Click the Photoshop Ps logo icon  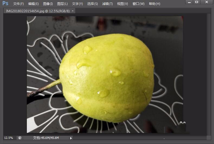pyautogui.click(x=5, y=3)
